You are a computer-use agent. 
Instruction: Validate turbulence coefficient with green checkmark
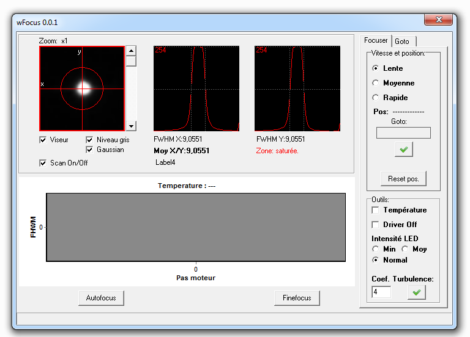(417, 292)
